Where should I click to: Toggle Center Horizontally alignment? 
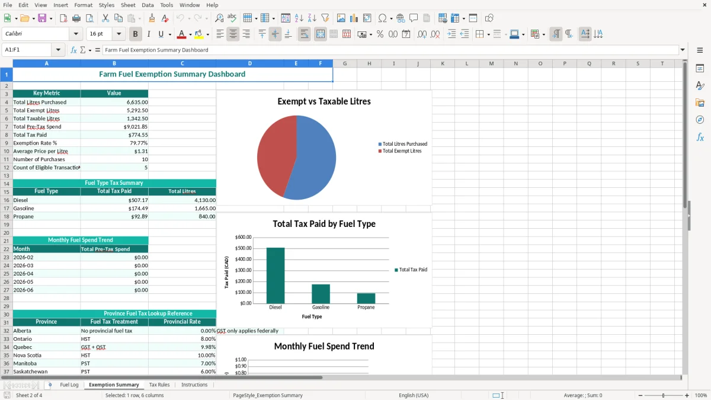pyautogui.click(x=233, y=34)
